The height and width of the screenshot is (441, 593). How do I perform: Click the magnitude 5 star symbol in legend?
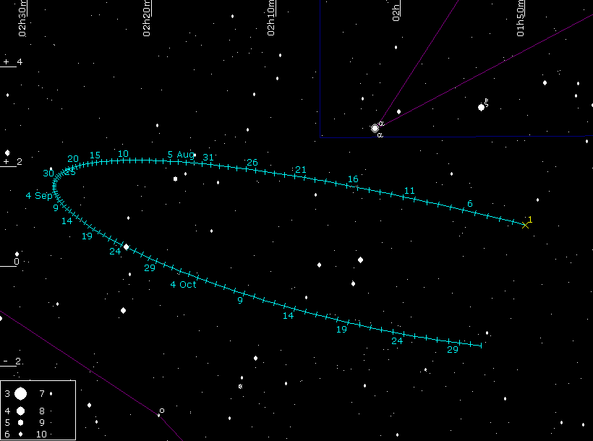tap(20, 422)
